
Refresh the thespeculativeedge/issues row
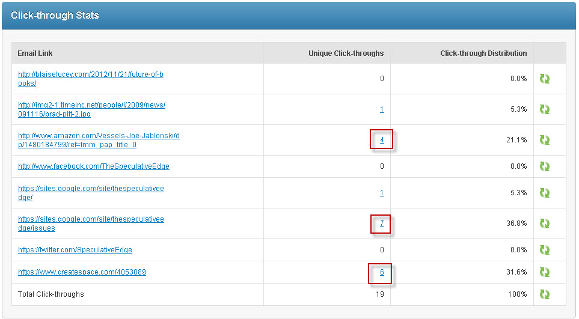click(x=545, y=223)
